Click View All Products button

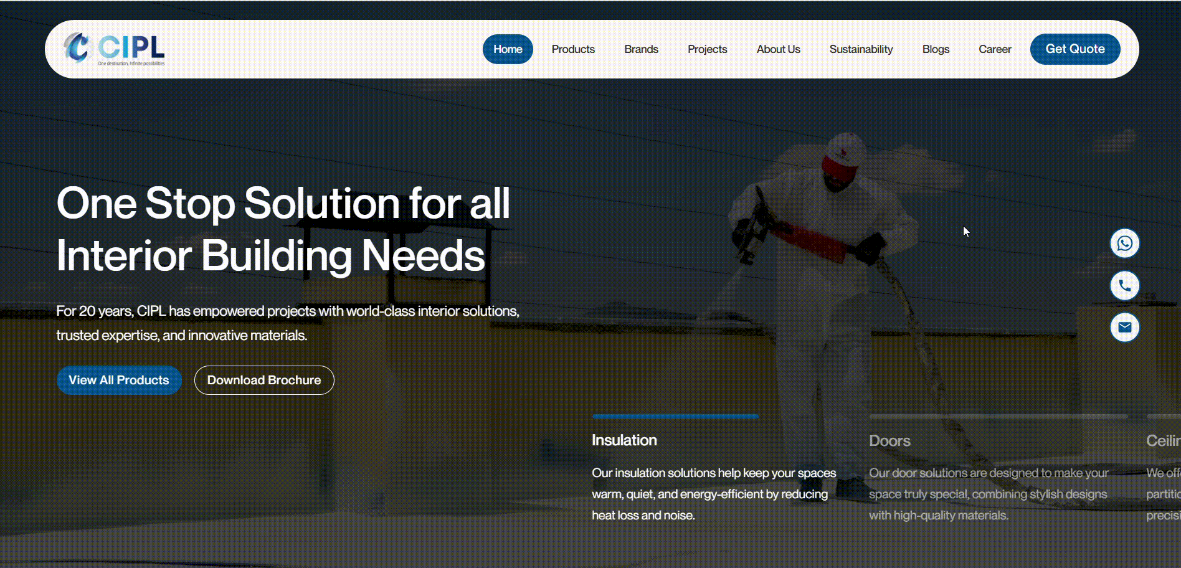coord(119,380)
